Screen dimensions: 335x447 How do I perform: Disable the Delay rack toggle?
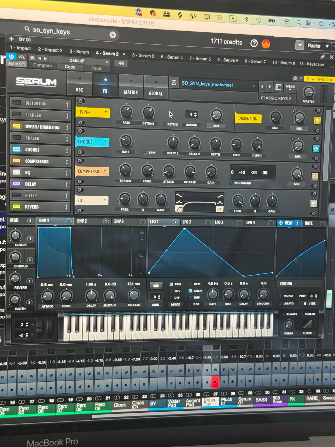tap(16, 184)
